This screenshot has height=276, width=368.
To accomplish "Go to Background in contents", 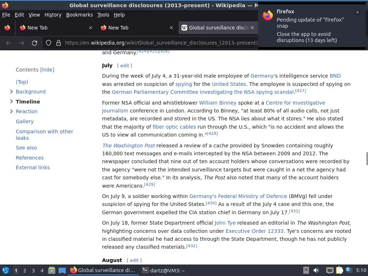I will [31, 92].
